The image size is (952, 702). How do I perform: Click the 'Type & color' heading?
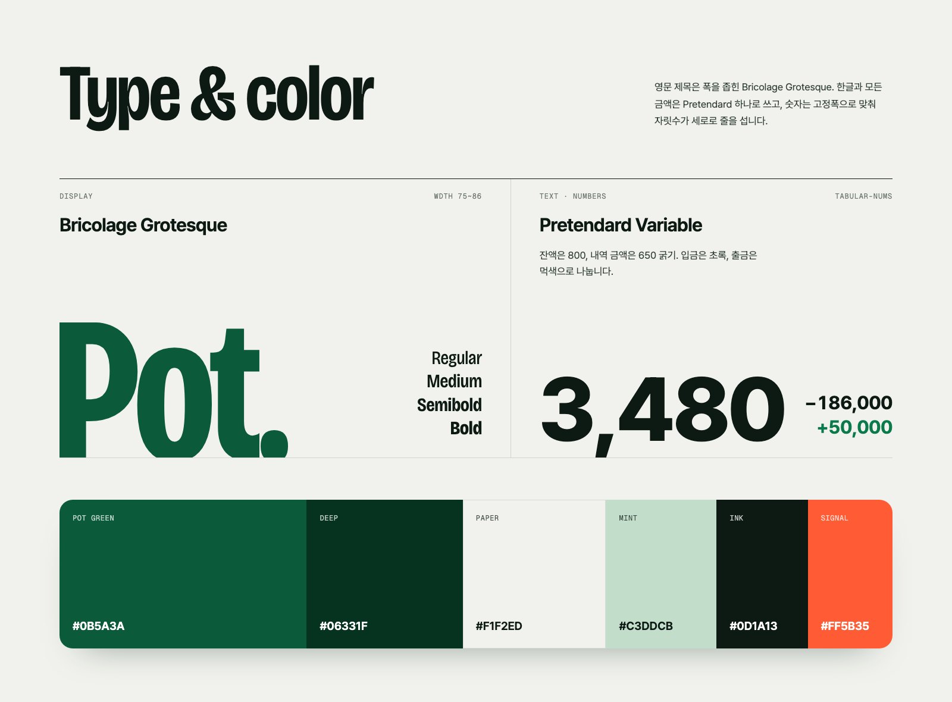point(217,97)
